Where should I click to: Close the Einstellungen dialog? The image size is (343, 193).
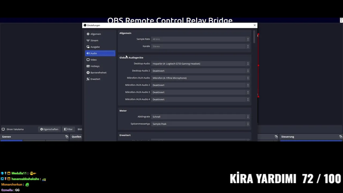click(255, 25)
